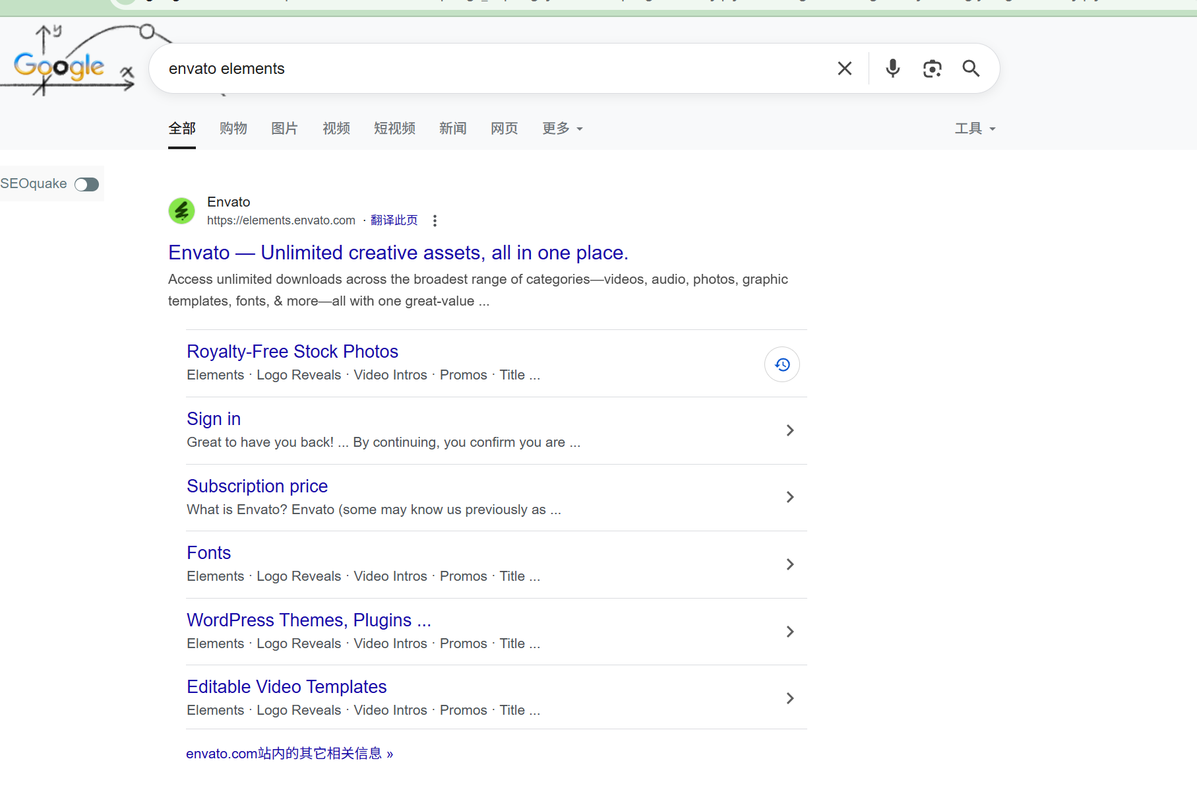Switch to the 视频 tab
This screenshot has width=1197, height=790.
click(x=336, y=129)
